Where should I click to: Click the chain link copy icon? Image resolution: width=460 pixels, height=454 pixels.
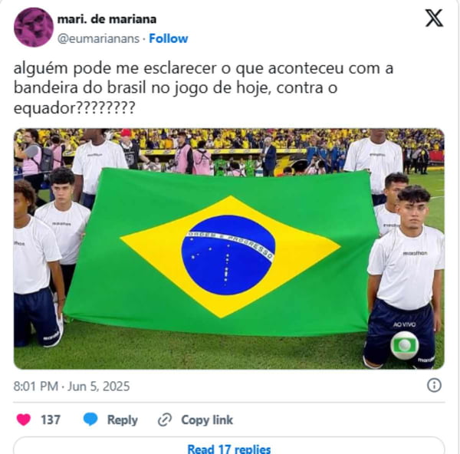165,419
